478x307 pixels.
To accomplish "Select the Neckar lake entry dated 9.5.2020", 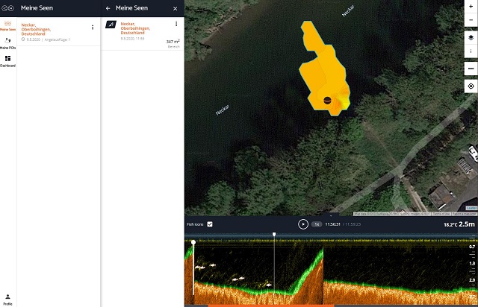I will tap(58, 31).
